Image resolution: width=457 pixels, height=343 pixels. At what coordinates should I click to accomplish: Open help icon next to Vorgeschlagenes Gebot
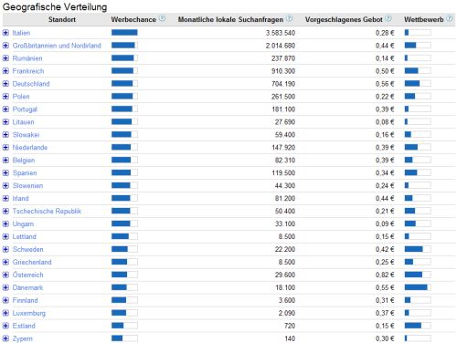point(388,19)
